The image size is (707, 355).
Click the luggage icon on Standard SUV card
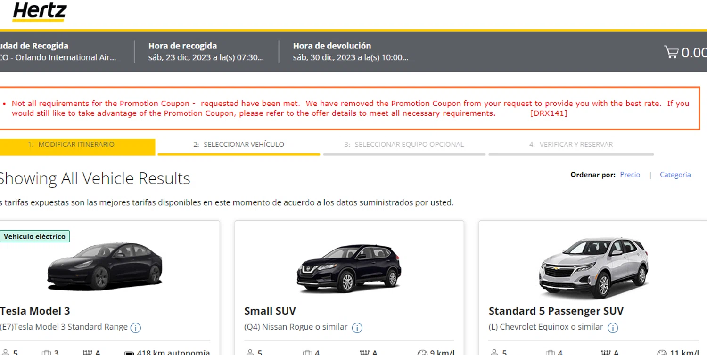[551, 353]
